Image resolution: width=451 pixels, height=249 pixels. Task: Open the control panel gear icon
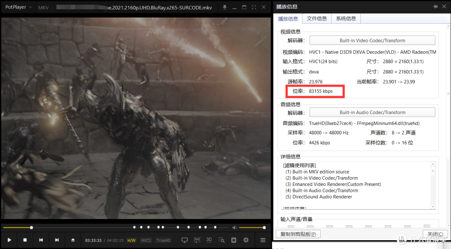pyautogui.click(x=246, y=240)
